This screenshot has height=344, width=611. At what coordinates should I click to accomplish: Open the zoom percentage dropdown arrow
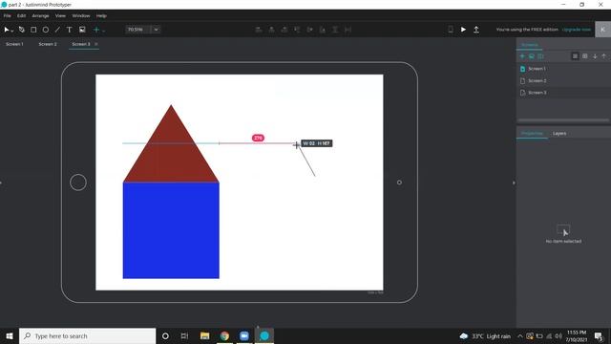pyautogui.click(x=156, y=30)
